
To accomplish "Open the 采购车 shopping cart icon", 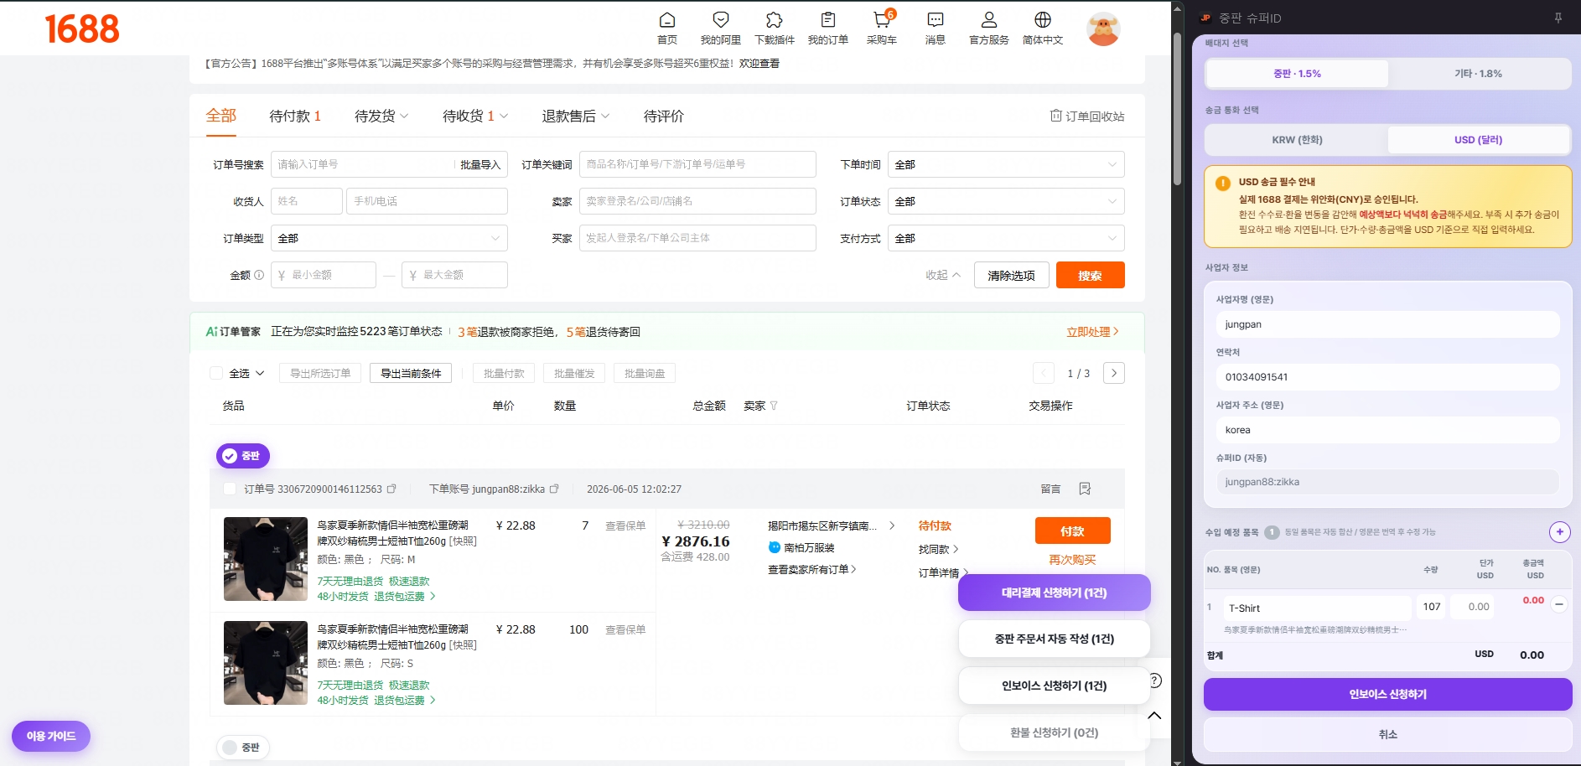I will pos(881,20).
